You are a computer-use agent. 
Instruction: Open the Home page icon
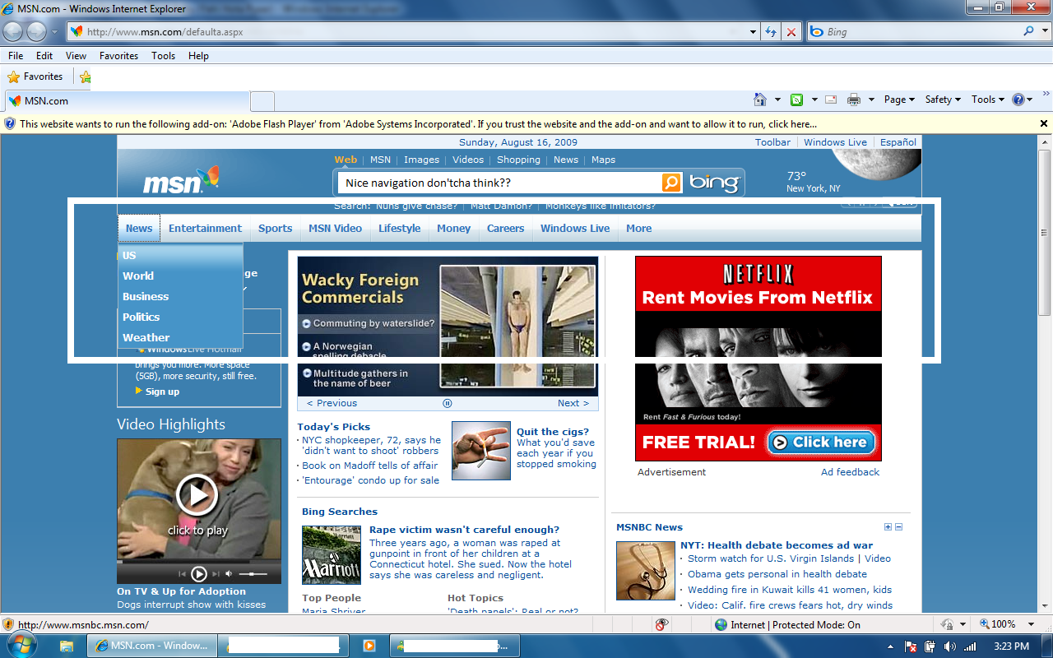(x=762, y=99)
